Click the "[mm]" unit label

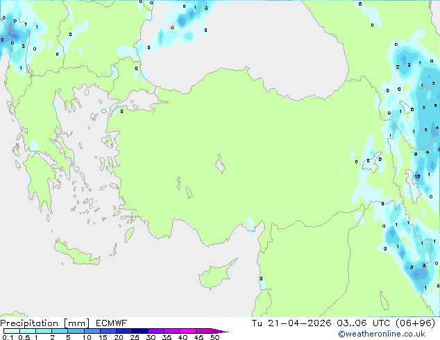pos(76,323)
